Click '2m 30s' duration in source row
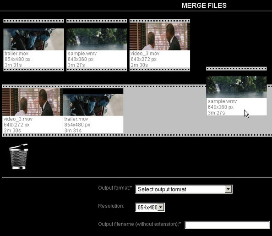The image size is (272, 236). coord(139,65)
